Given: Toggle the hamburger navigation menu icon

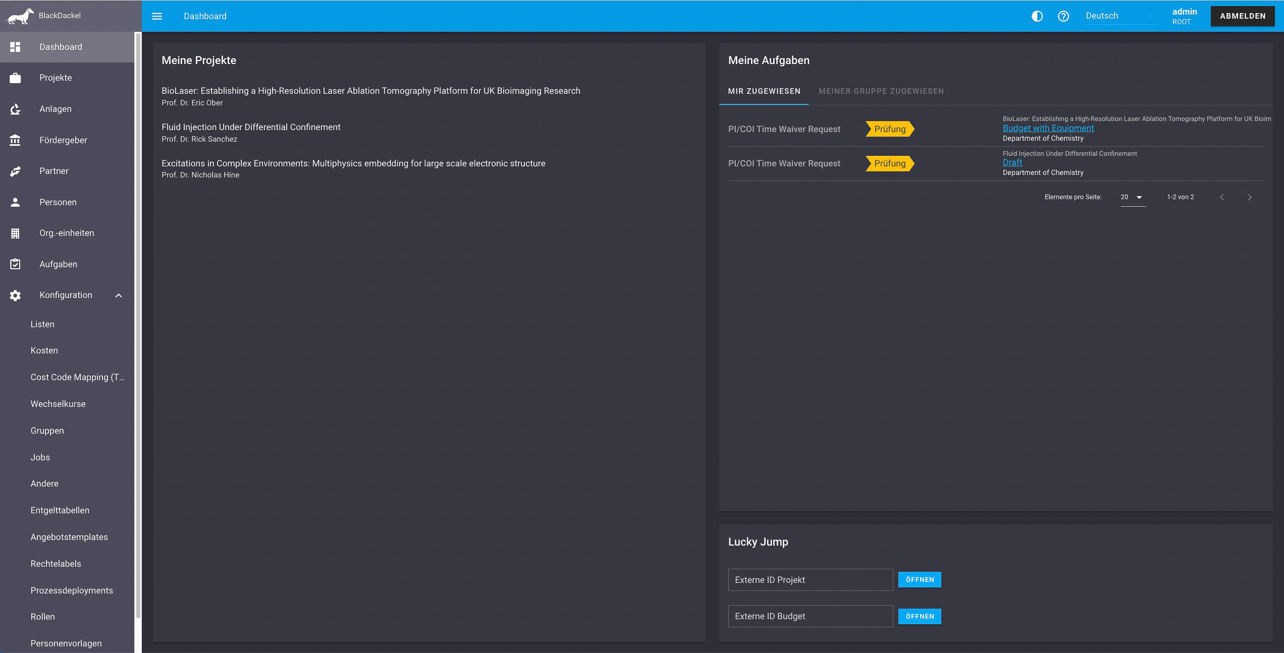Looking at the screenshot, I should 157,16.
